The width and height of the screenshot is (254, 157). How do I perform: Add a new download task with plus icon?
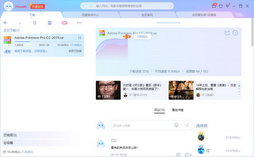point(5,23)
